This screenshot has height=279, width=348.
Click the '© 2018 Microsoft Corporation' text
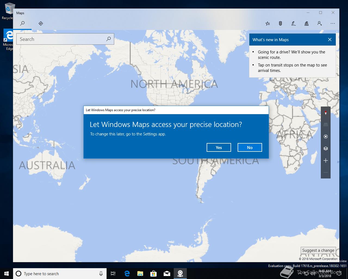pyautogui.click(x=318, y=259)
